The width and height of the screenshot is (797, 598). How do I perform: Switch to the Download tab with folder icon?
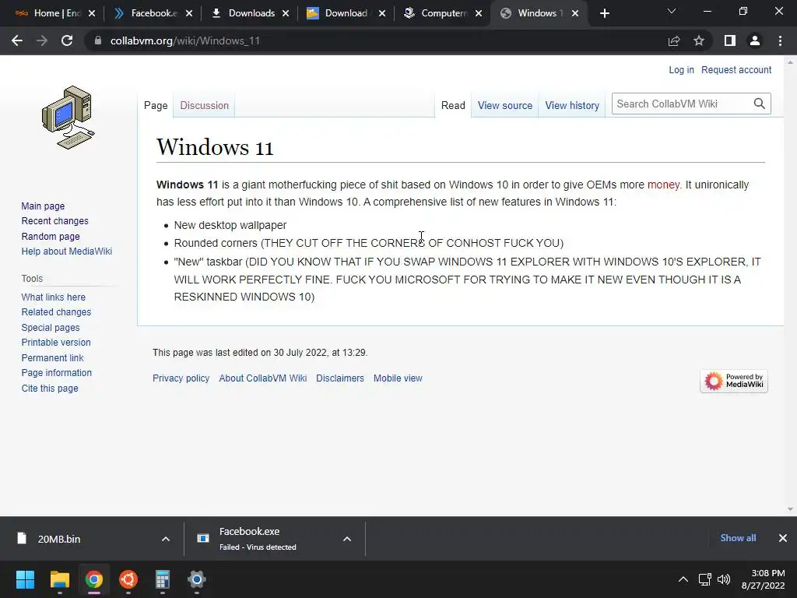click(338, 13)
